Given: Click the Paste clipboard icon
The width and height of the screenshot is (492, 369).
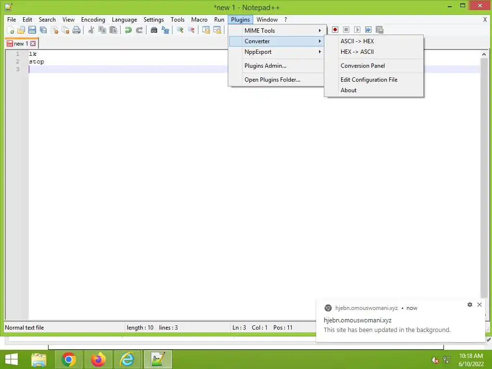Looking at the screenshot, I should 113,30.
